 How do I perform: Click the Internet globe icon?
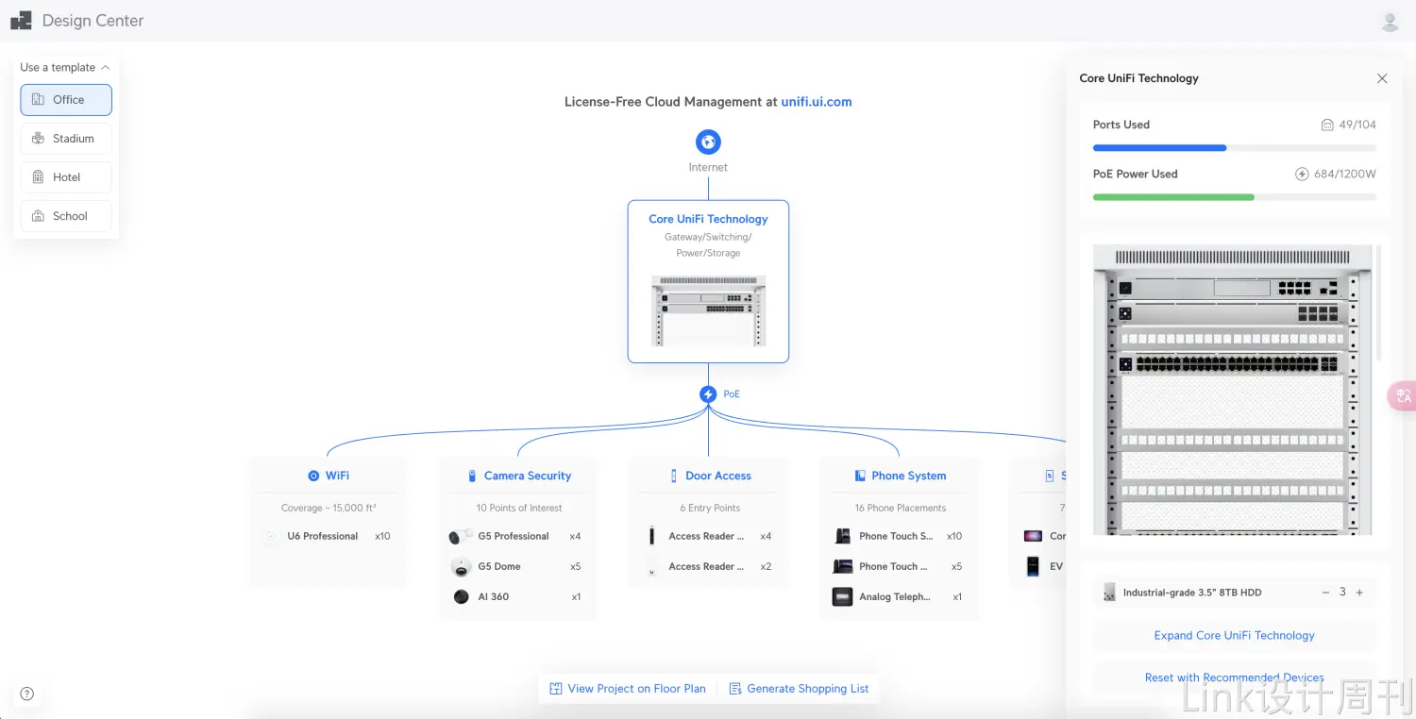708,142
